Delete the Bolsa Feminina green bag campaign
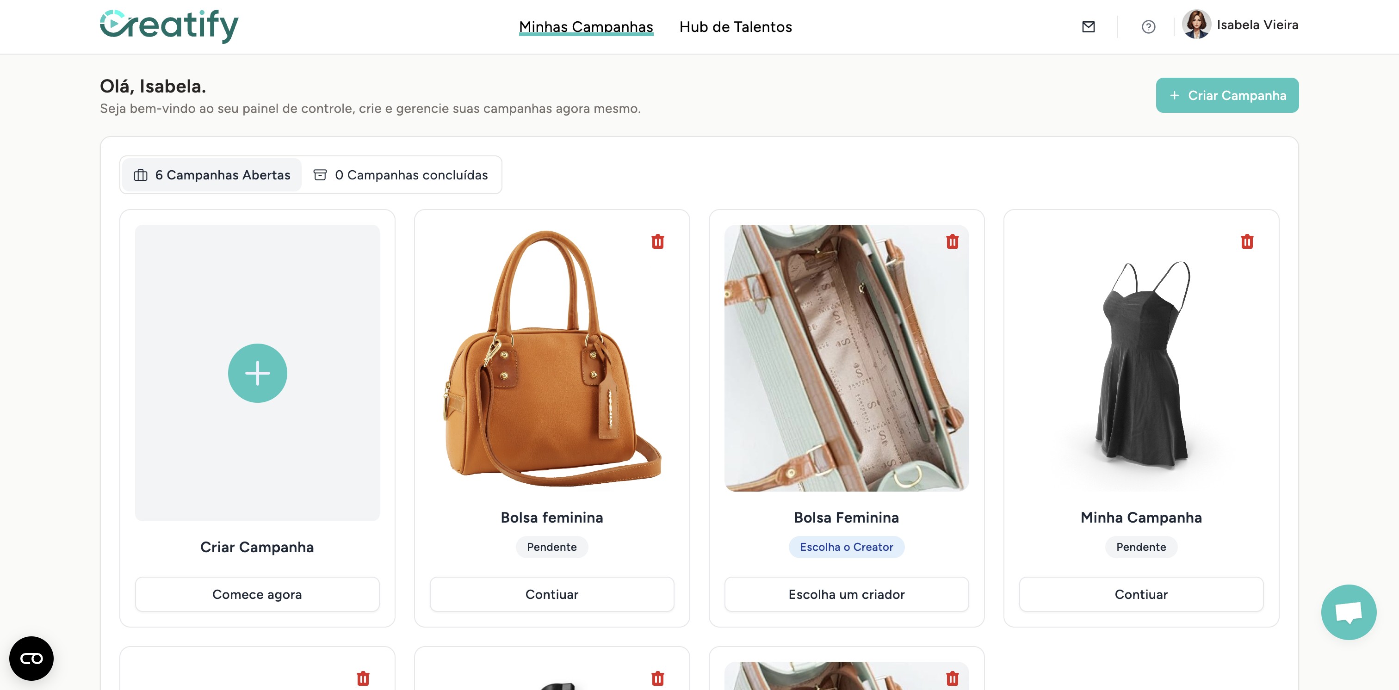The width and height of the screenshot is (1399, 690). pos(952,241)
